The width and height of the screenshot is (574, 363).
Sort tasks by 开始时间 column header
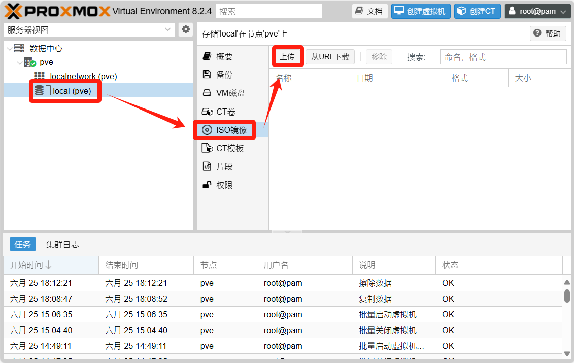coord(31,265)
